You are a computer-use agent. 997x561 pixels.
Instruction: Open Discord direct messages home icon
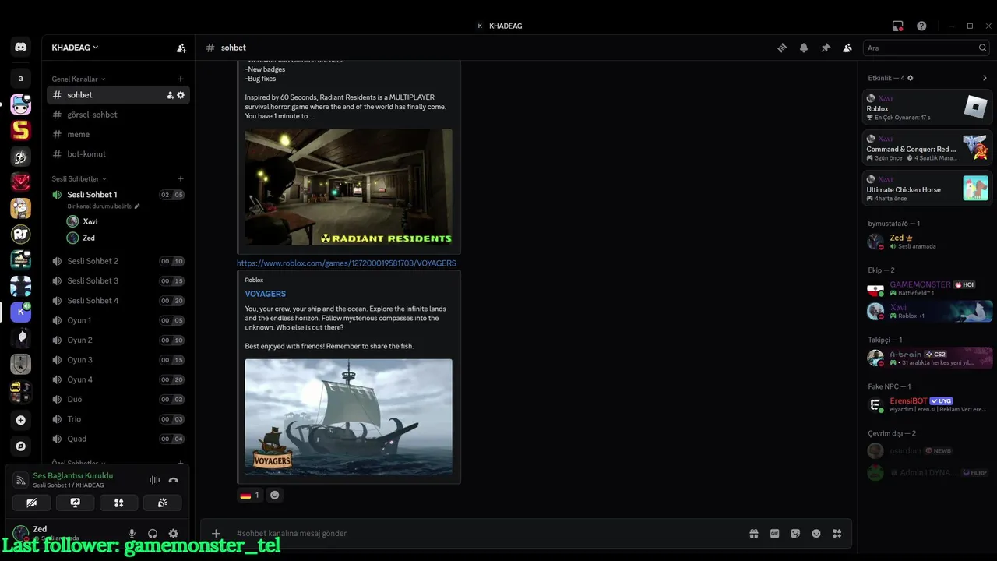click(21, 48)
